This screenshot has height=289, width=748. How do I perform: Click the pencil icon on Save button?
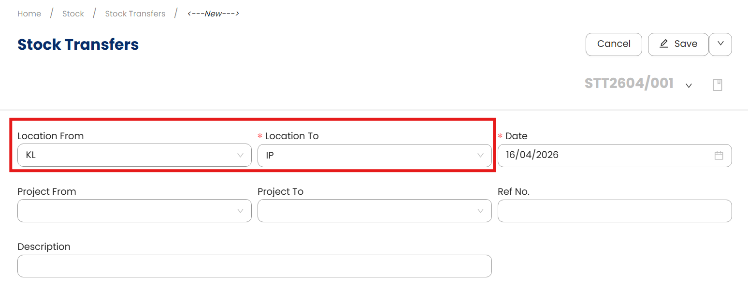[664, 44]
